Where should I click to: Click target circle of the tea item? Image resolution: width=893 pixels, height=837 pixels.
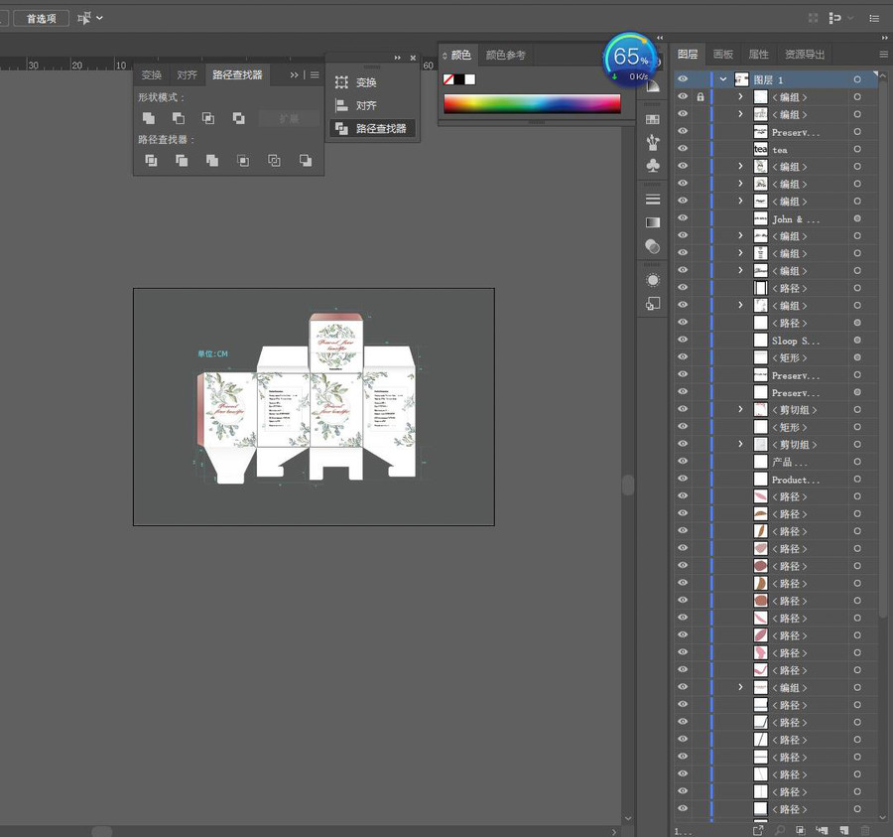coord(857,149)
